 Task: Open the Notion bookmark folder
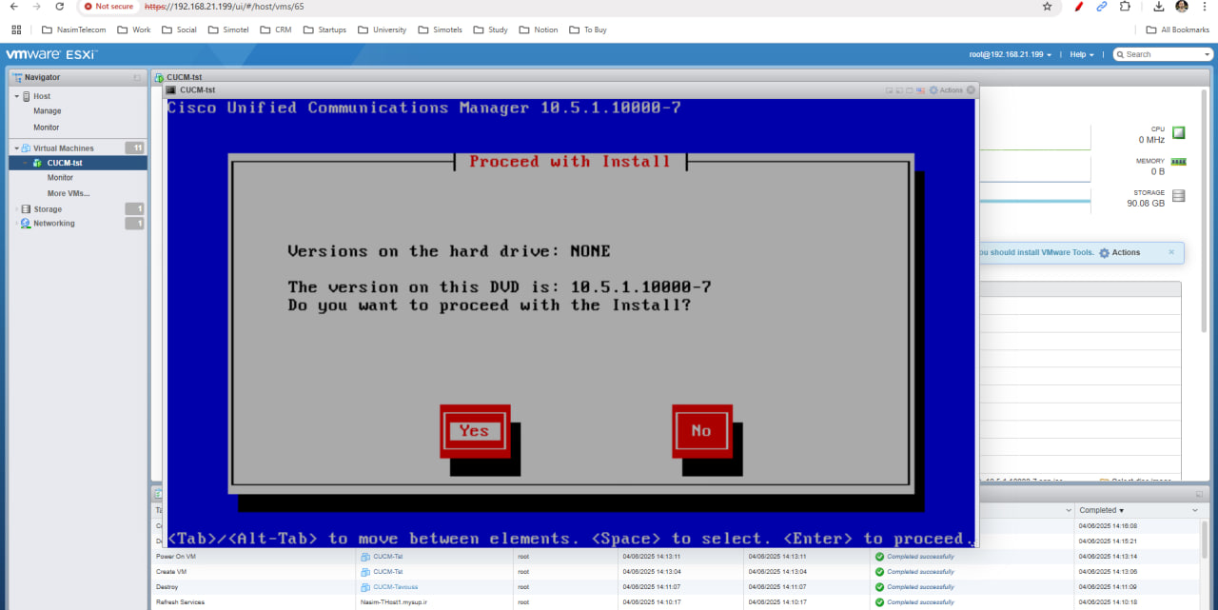(540, 30)
